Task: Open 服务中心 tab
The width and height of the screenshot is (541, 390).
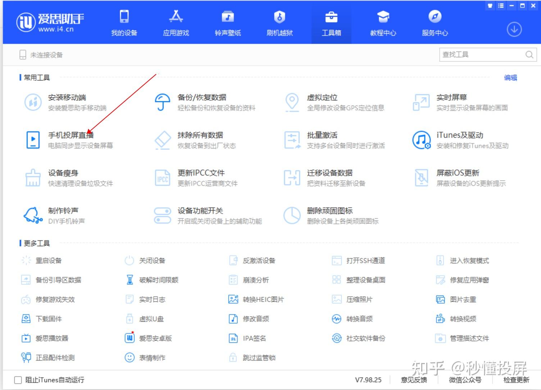Action: click(435, 23)
